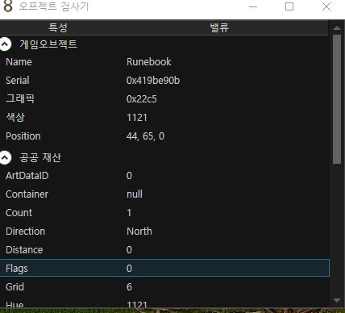
Task: Select the 0 value in Flags row
Action: pyautogui.click(x=129, y=269)
